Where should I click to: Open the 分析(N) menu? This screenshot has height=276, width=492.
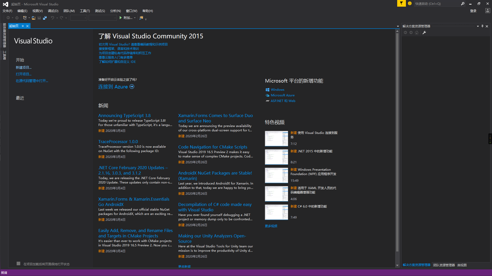pyautogui.click(x=115, y=11)
